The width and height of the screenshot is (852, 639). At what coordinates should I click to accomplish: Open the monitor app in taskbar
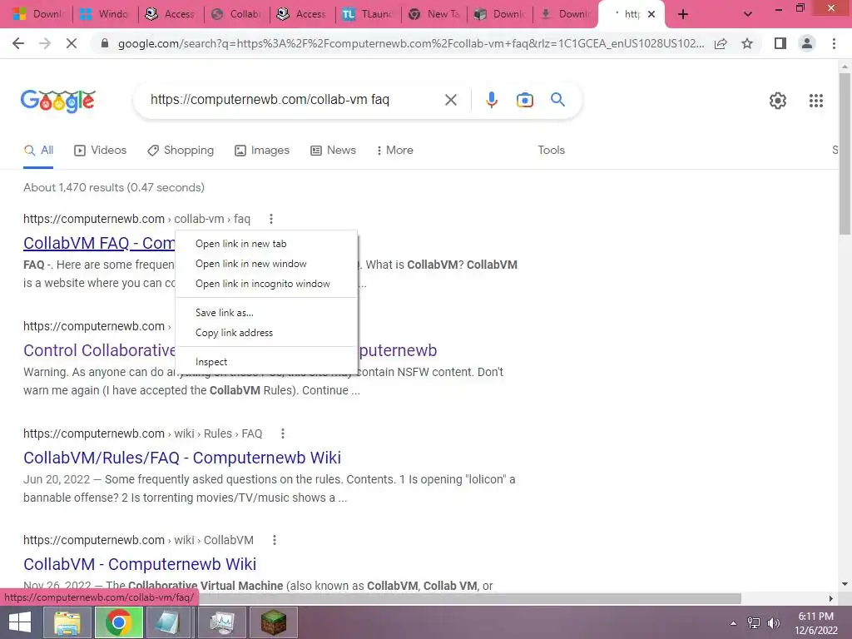pos(221,622)
